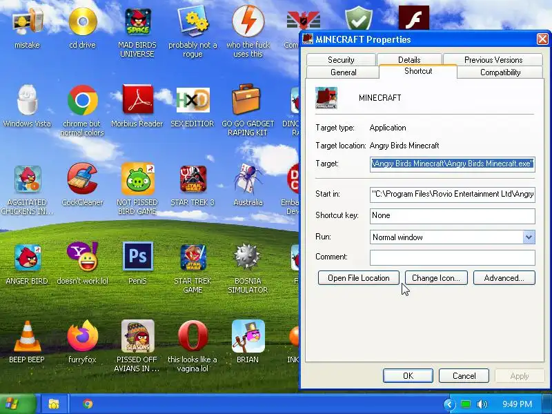Select the Photoshop Ps desktop icon
This screenshot has width=552, height=414.
[137, 256]
